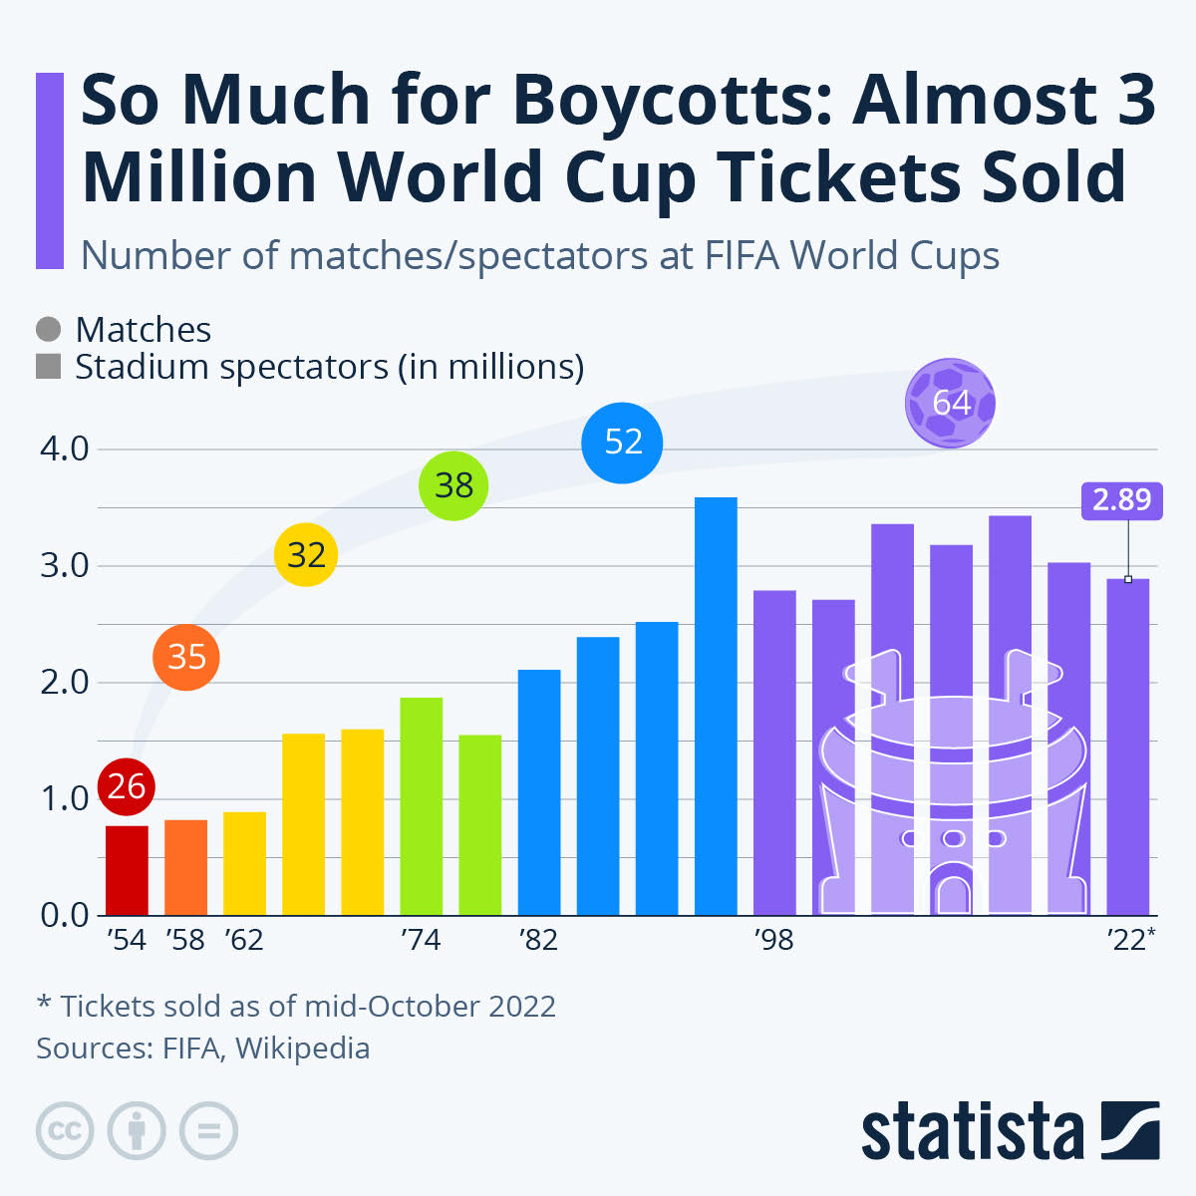Click the chart title headline
Image resolution: width=1196 pixels, height=1196 pixels.
pyautogui.click(x=618, y=138)
